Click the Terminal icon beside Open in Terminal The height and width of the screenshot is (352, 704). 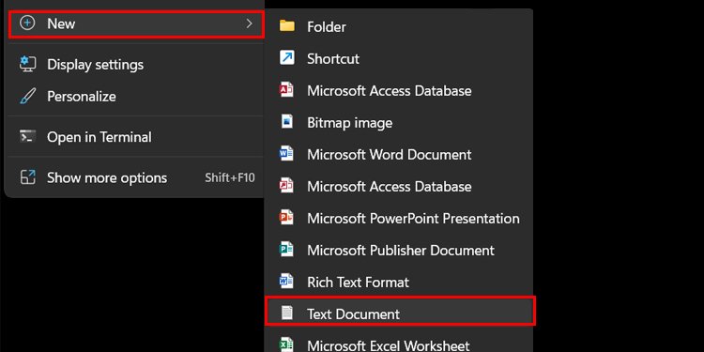pos(28,136)
